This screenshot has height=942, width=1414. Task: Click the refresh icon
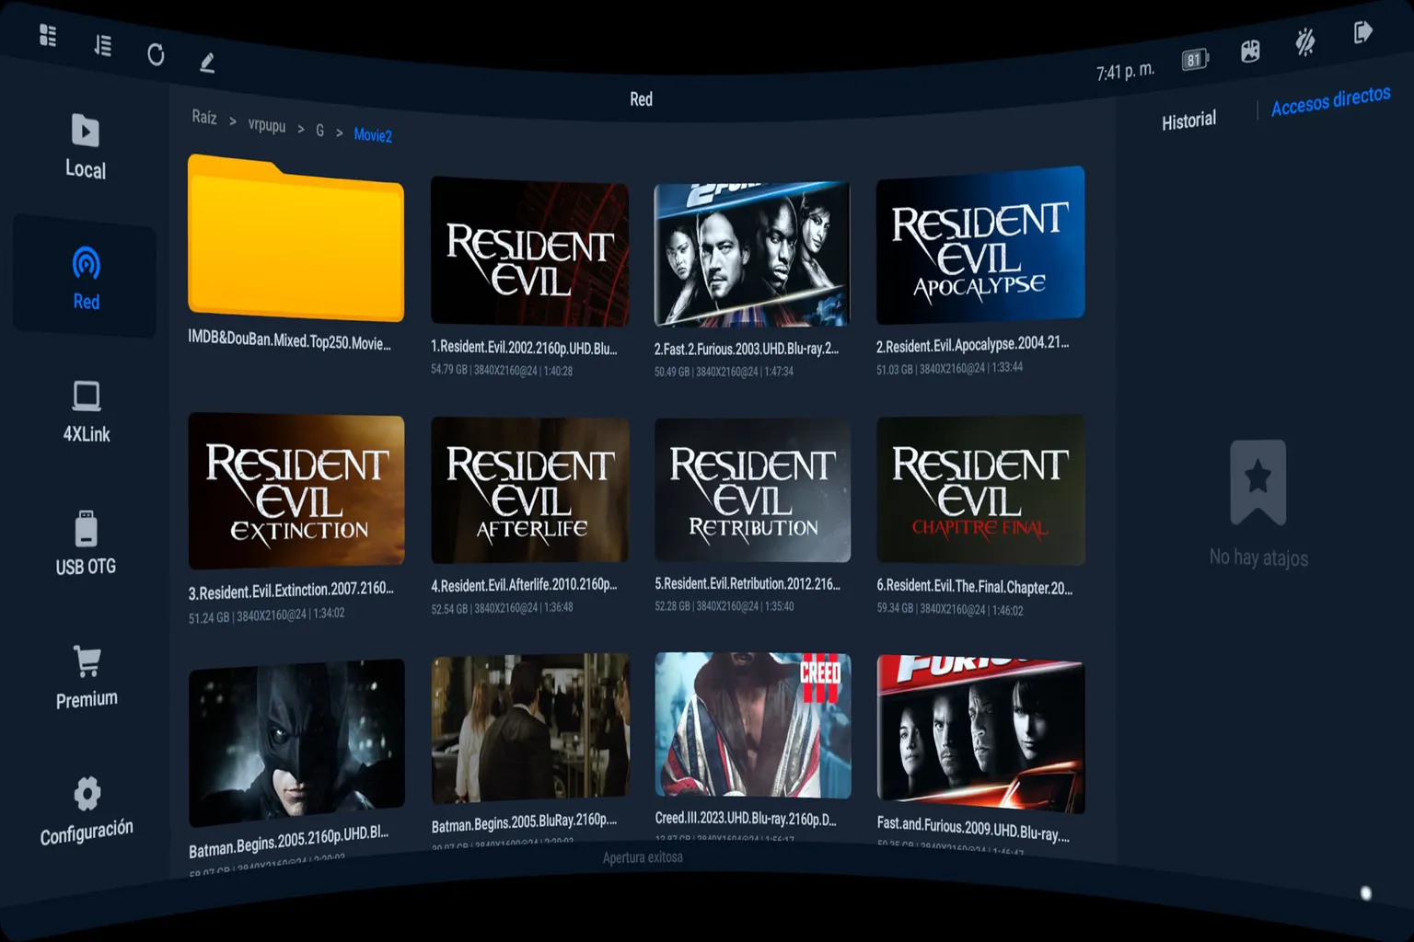(x=156, y=54)
